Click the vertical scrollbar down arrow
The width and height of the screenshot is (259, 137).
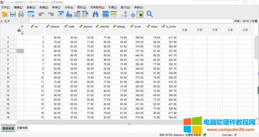[256, 119]
